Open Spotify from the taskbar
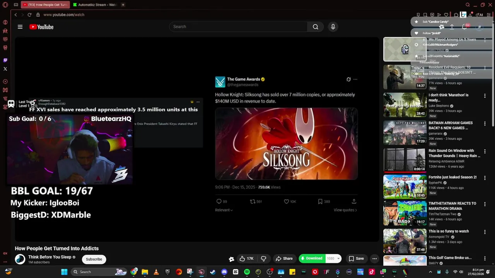 click(247, 272)
